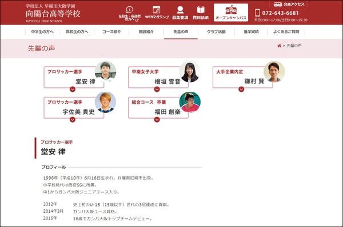Open the 交通アクセス bus link
The width and height of the screenshot is (343, 227).
(x=289, y=5)
